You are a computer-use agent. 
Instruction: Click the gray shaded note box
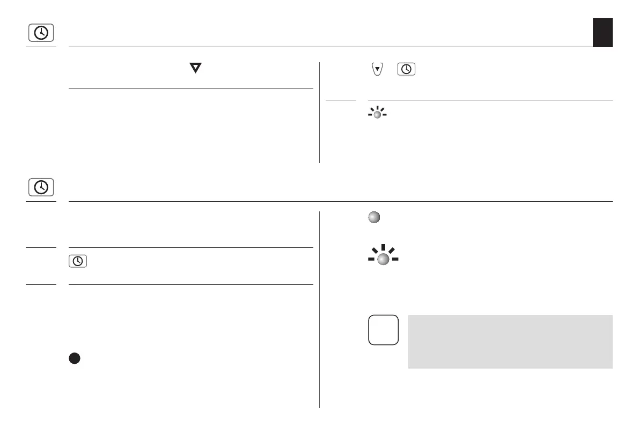(x=510, y=341)
